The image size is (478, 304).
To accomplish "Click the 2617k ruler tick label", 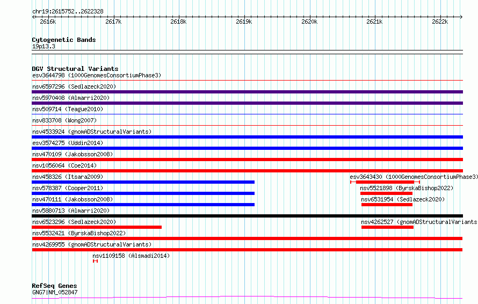I will [113, 21].
